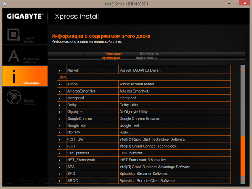Click the Lan Optimizer description
Viewport: 252px width, 189px height.
(x=131, y=153)
